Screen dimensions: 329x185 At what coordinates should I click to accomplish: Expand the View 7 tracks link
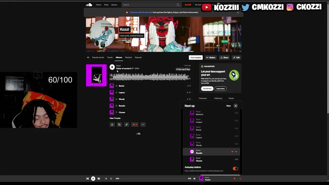tap(115, 118)
